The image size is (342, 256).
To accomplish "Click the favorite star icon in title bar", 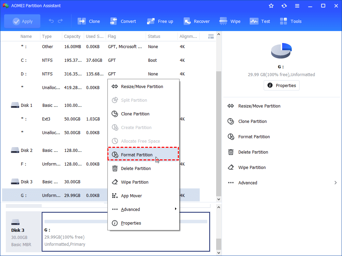I will point(271,6).
